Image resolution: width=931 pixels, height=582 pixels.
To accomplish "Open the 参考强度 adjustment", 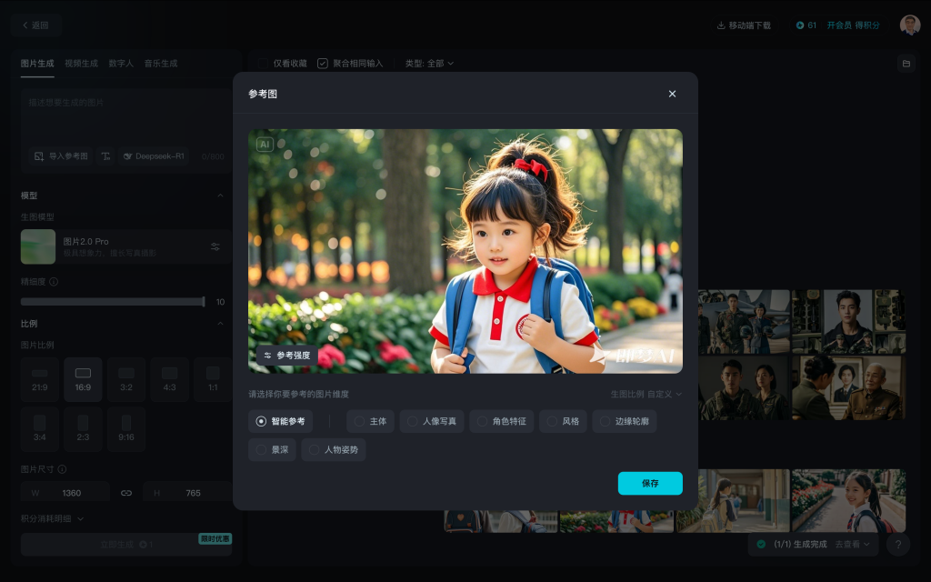I will tap(288, 356).
